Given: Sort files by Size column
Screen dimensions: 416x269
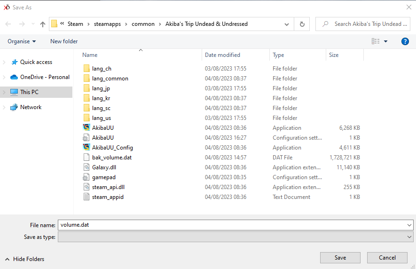Looking at the screenshot, I should click(334, 55).
